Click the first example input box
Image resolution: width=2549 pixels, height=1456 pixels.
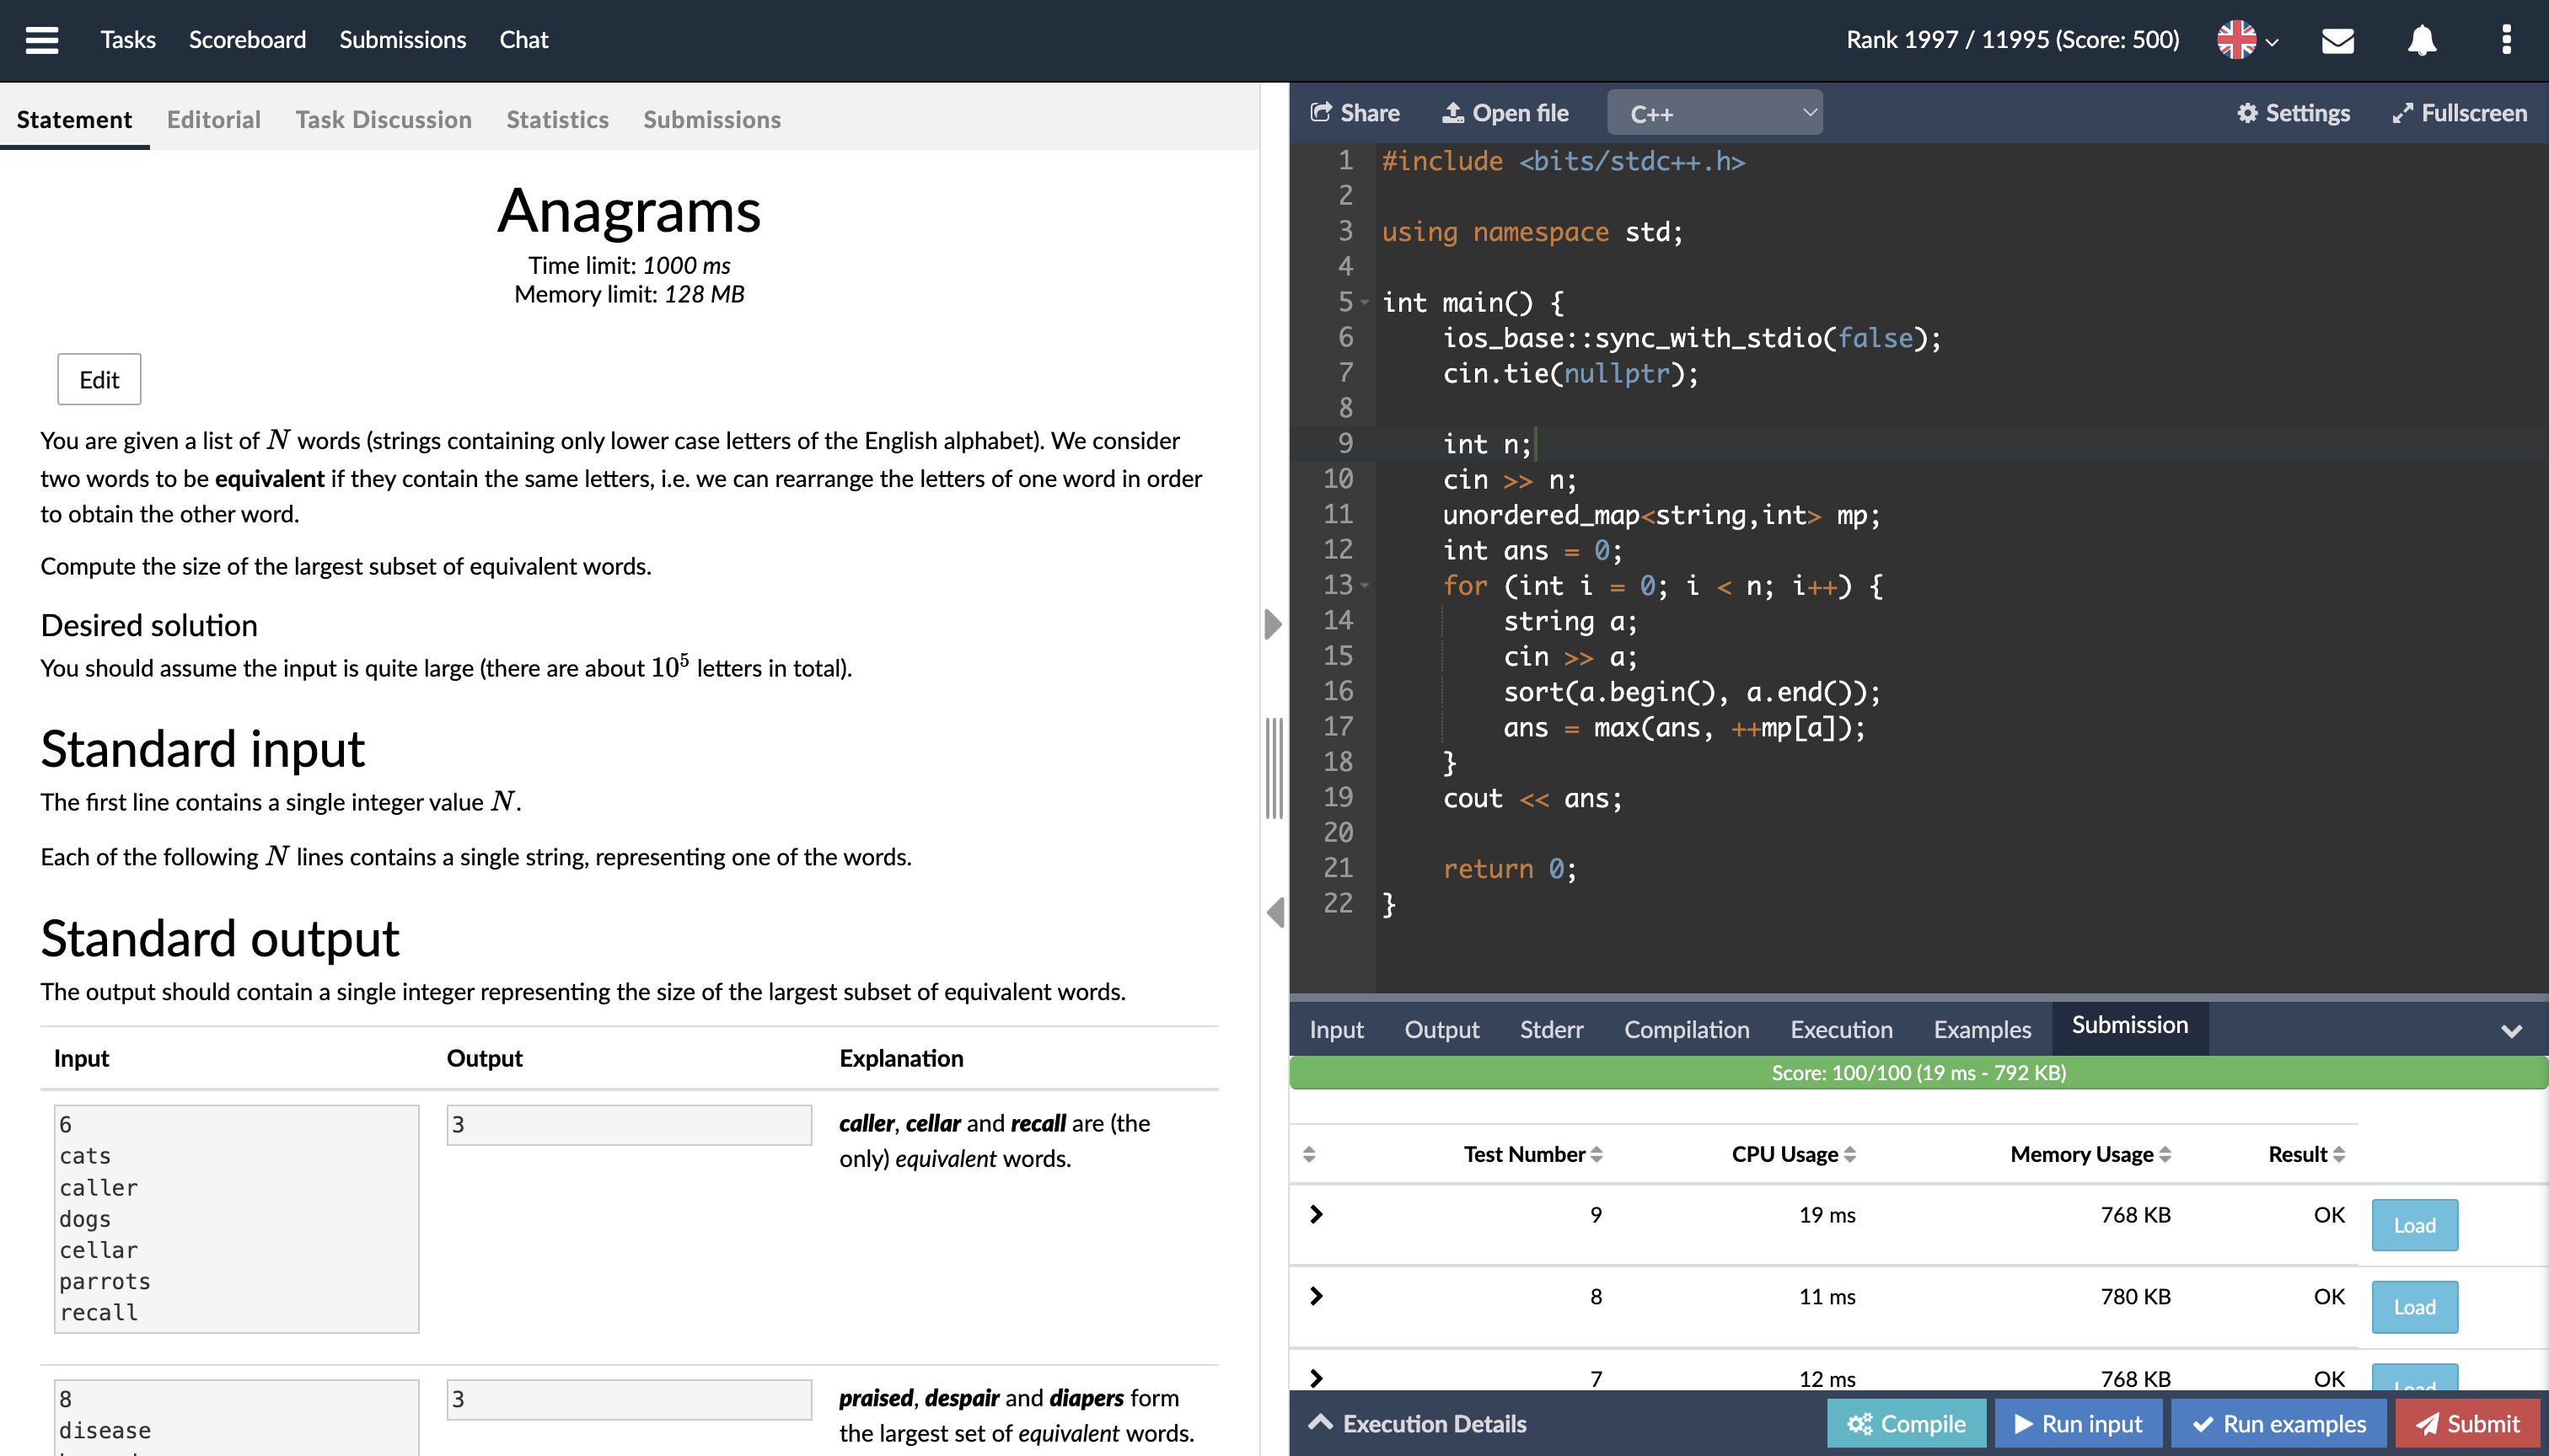click(x=236, y=1218)
